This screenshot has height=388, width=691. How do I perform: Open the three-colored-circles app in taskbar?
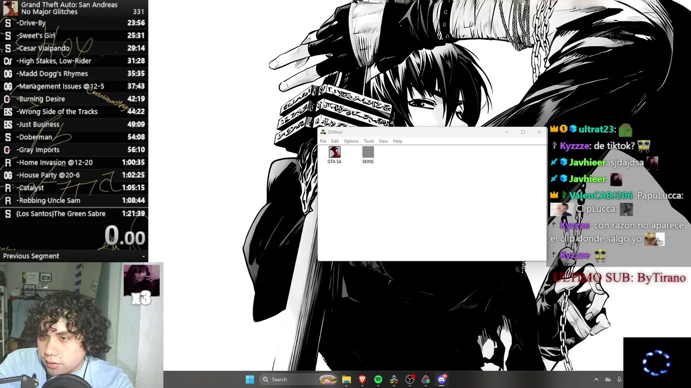pos(394,379)
